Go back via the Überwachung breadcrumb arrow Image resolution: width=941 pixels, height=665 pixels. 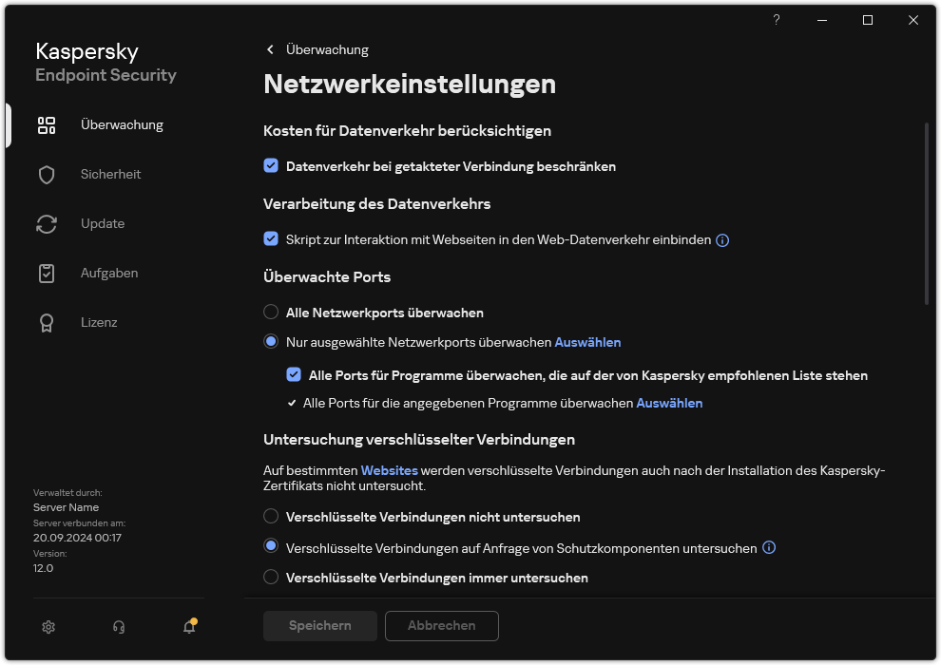[x=269, y=49]
